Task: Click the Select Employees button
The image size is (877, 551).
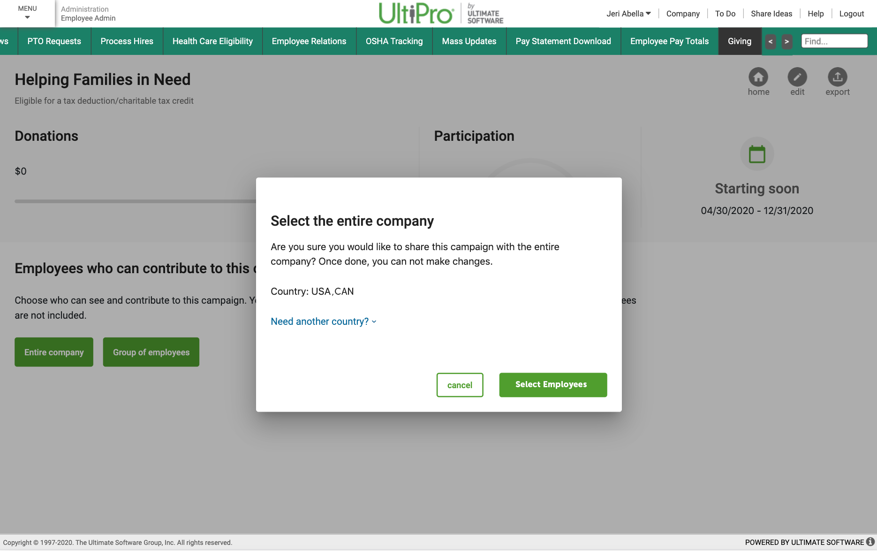Action: pos(553,384)
